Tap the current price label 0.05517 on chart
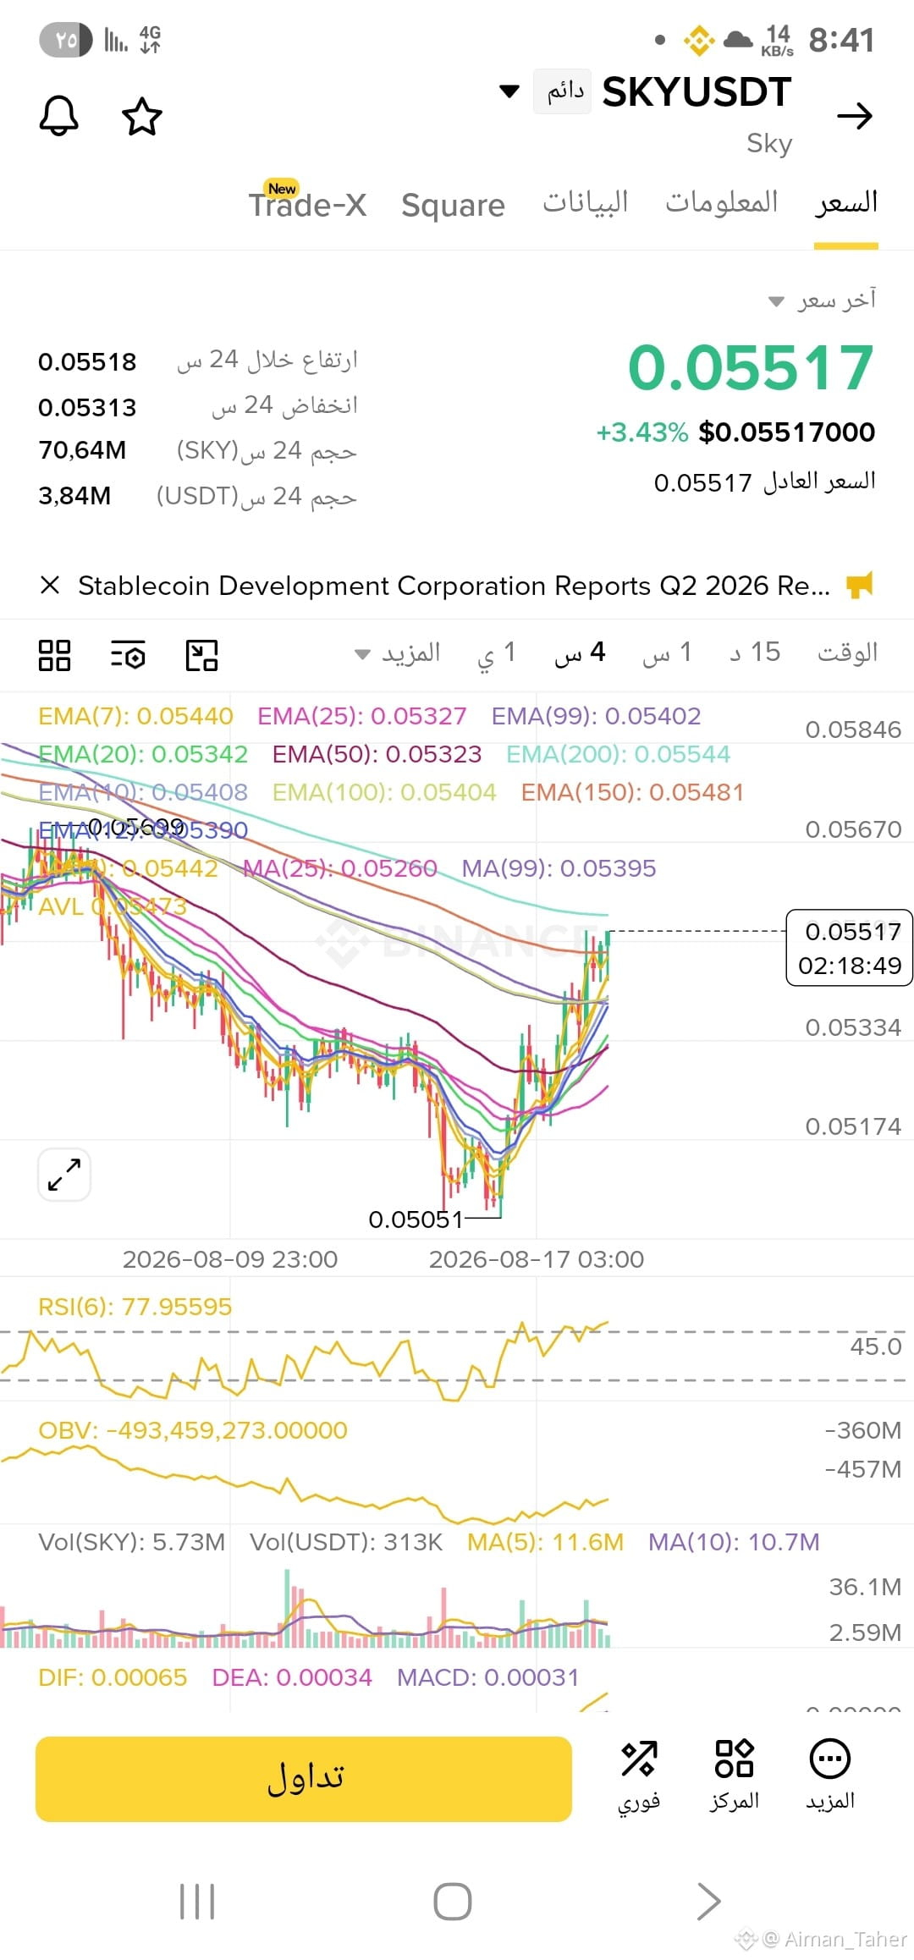The height and width of the screenshot is (1960, 914). (x=850, y=948)
